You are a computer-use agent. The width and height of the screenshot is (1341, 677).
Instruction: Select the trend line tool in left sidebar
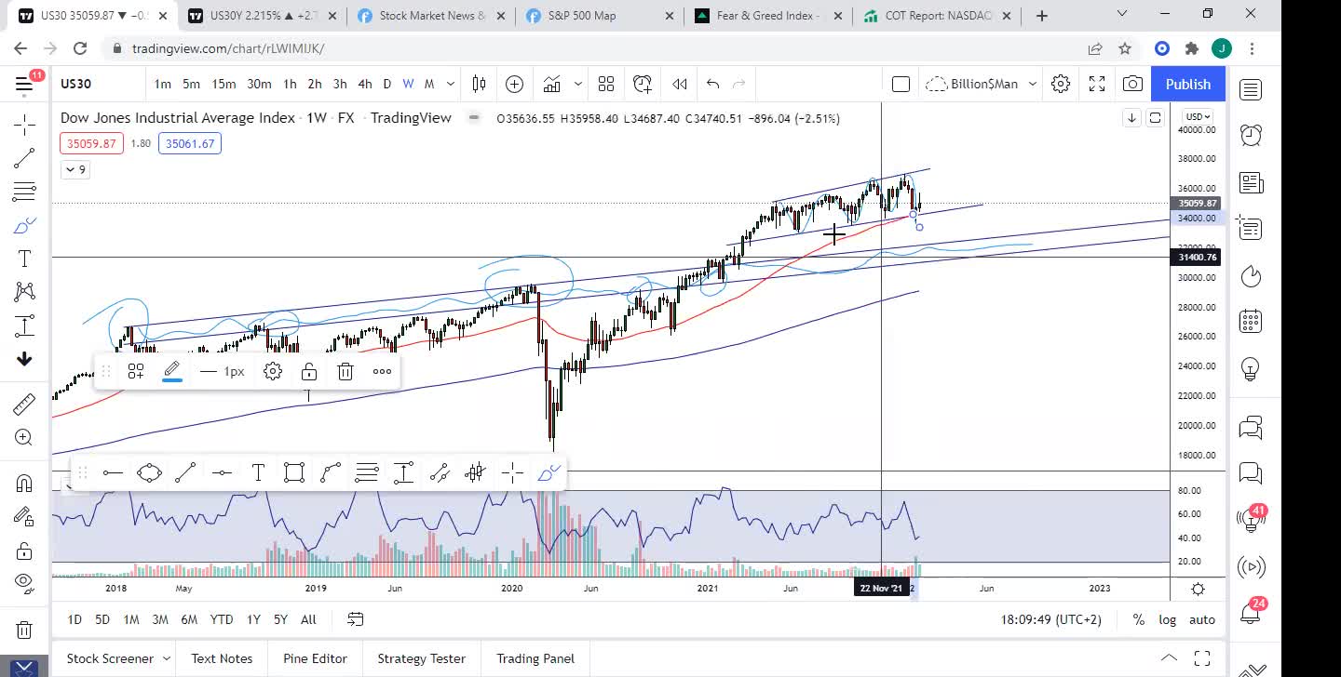click(24, 158)
